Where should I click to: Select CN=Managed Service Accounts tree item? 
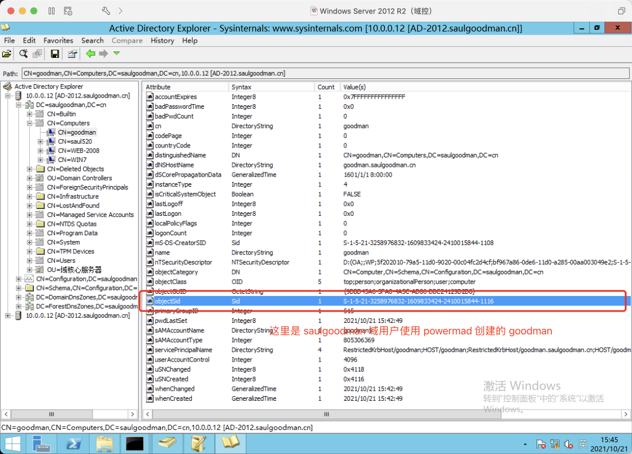pos(90,215)
